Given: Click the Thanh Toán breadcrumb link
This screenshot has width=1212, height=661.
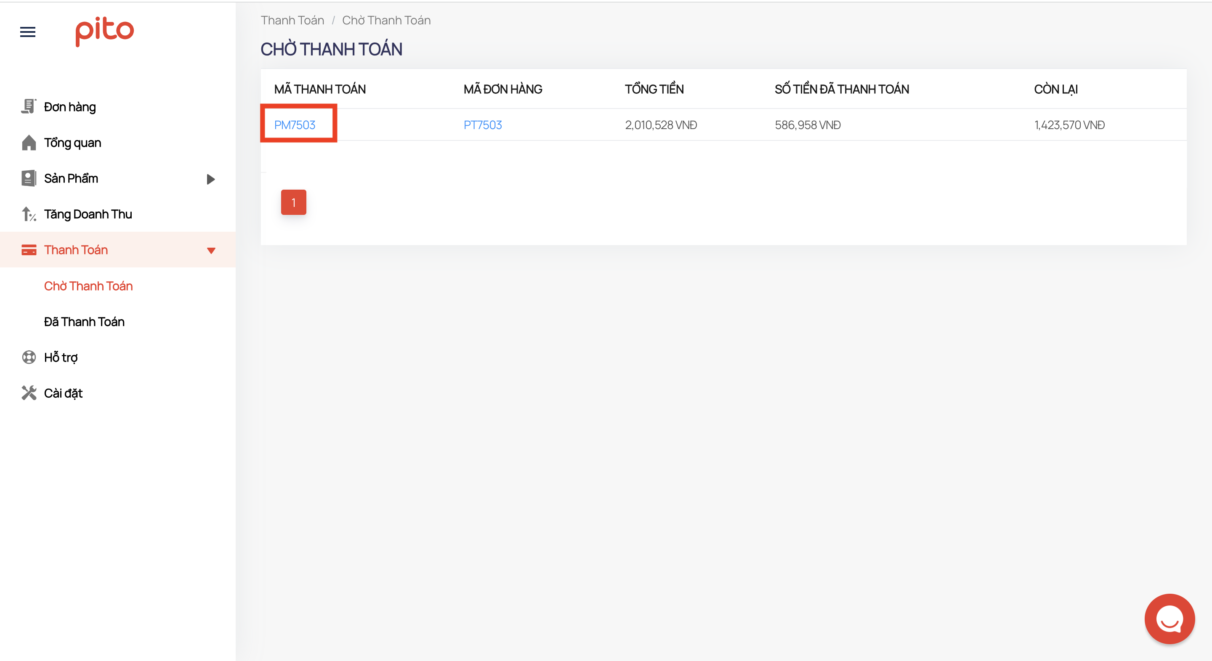Looking at the screenshot, I should (292, 20).
